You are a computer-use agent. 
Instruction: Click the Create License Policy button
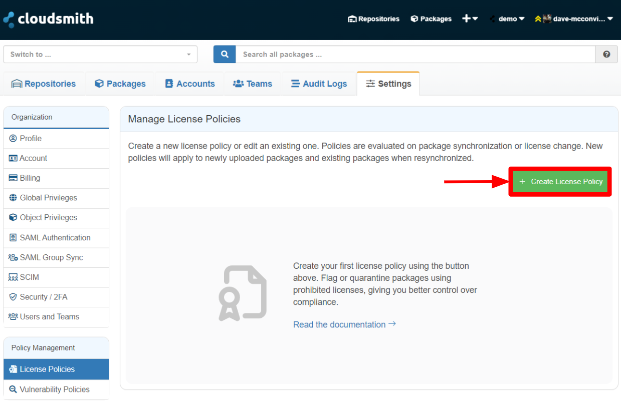coord(560,182)
